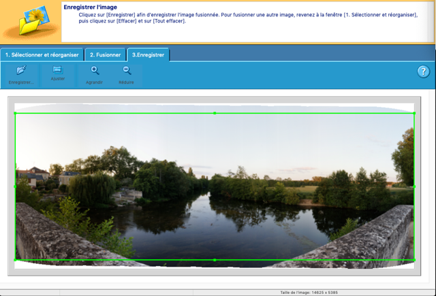Open help via question mark icon
Viewport: 436px width, 296px height.
(423, 71)
